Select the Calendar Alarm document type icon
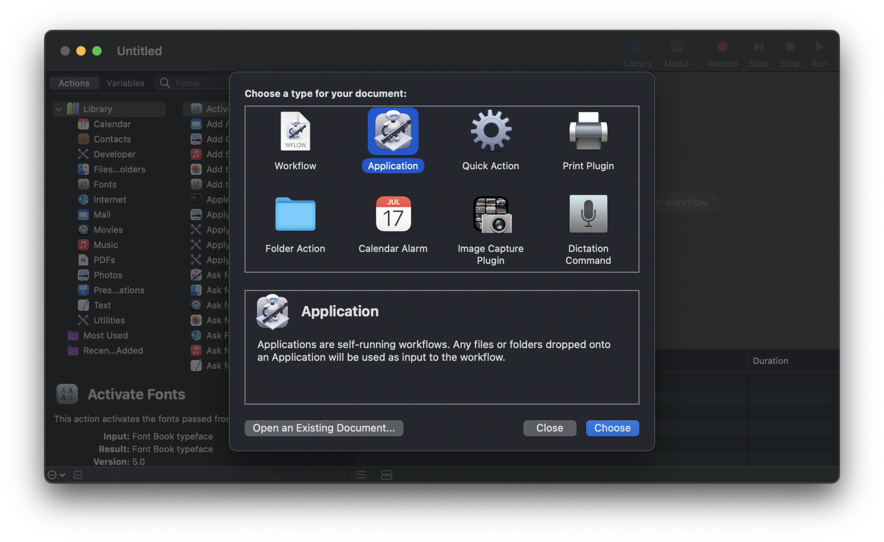 [x=392, y=214]
